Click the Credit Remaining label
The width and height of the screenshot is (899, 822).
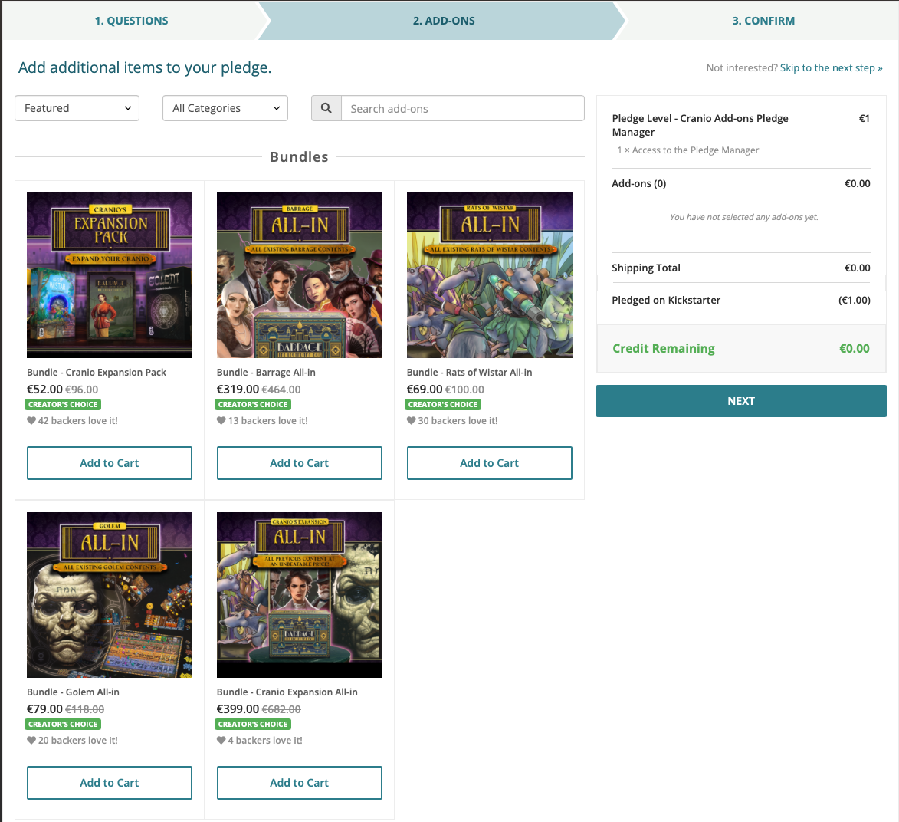click(664, 349)
